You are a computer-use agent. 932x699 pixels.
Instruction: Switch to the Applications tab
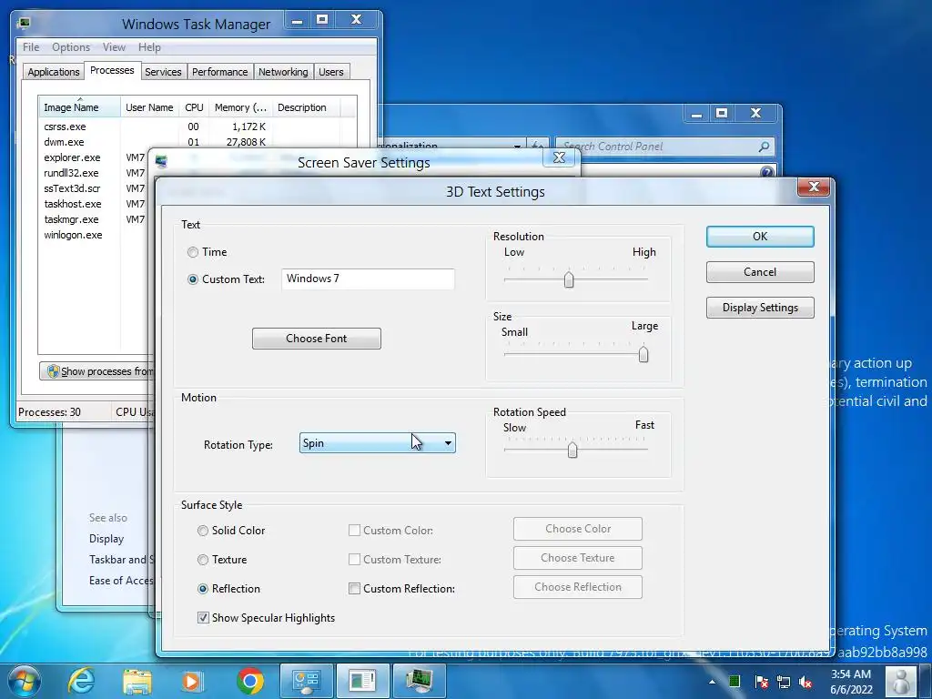coord(54,72)
